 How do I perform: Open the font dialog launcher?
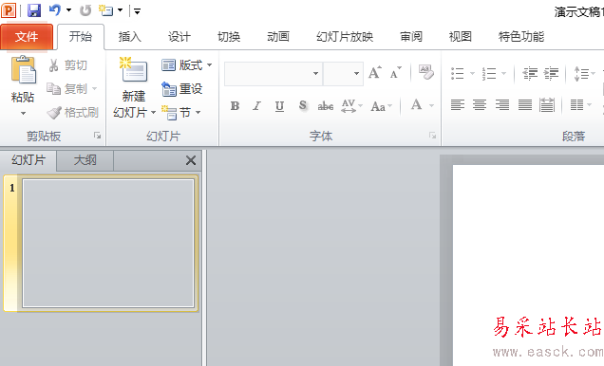[432, 136]
